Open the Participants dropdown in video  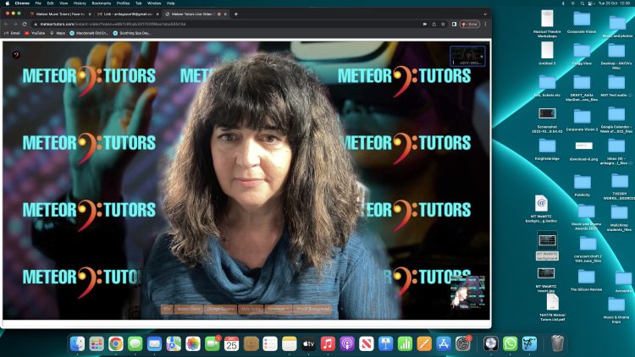click(x=278, y=309)
